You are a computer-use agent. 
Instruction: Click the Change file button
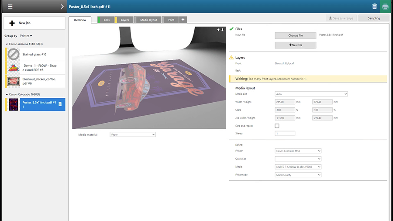[295, 35]
